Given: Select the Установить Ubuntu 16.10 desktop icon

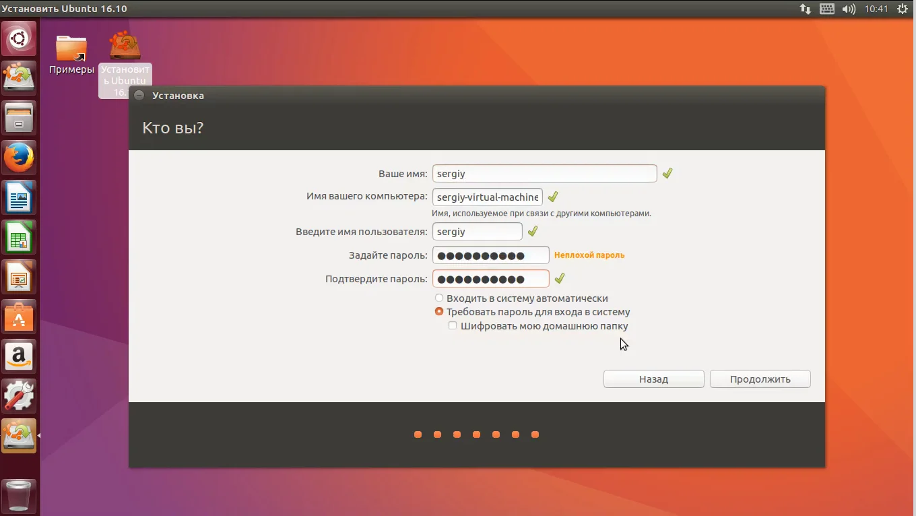Looking at the screenshot, I should coord(125,64).
